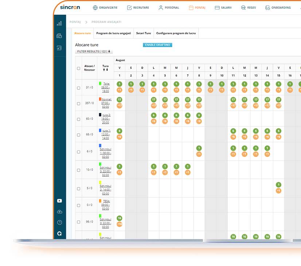Image resolution: width=301 pixels, height=266 pixels.
Task: Toggle the select-all checkbox in table header
Action: [78, 68]
